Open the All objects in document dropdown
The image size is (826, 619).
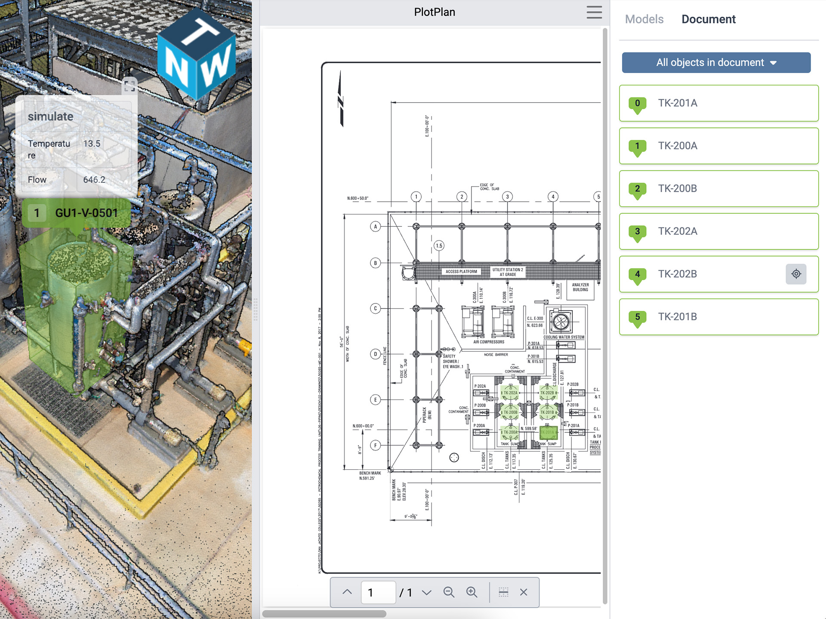pos(715,62)
